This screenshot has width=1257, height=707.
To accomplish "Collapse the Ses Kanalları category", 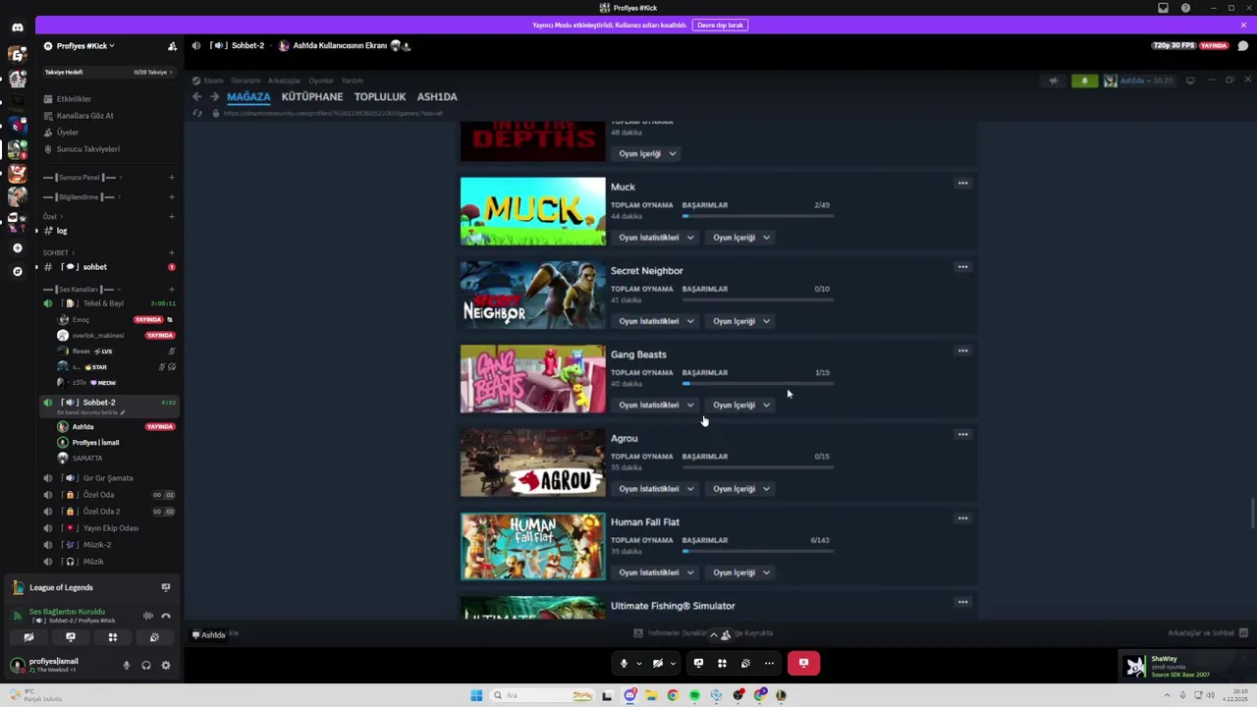I will tap(82, 290).
